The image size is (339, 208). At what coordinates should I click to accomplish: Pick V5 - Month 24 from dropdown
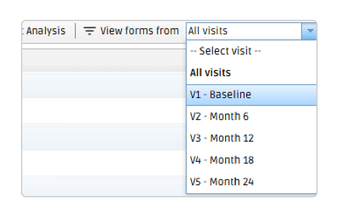pos(222,182)
